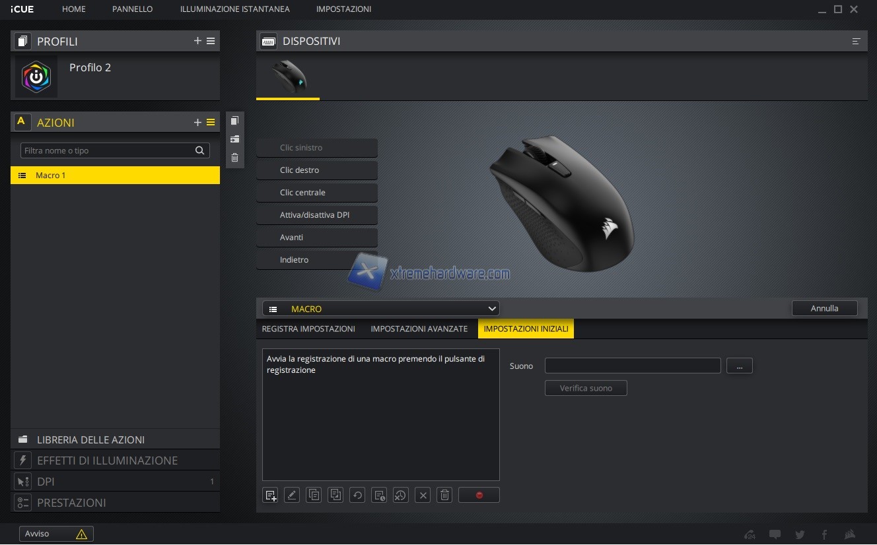The height and width of the screenshot is (545, 877).
Task: Click the X clear icon in macro toolbar
Action: (423, 495)
